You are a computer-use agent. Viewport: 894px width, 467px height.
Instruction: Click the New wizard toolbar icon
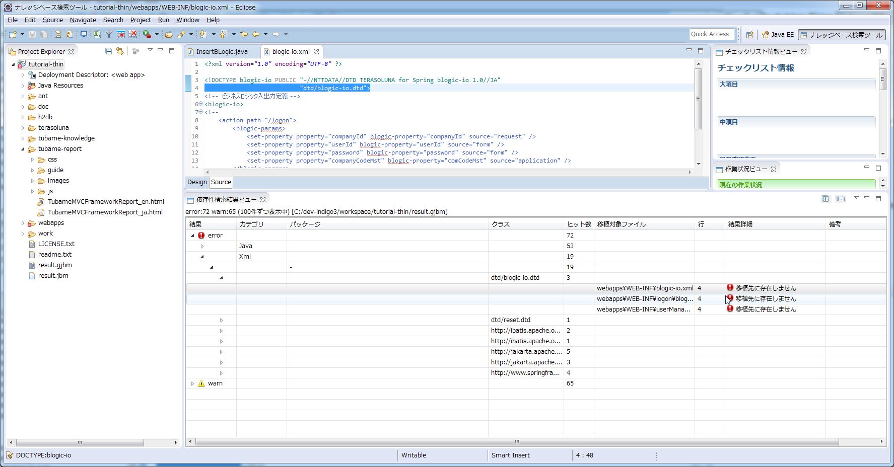coord(13,34)
